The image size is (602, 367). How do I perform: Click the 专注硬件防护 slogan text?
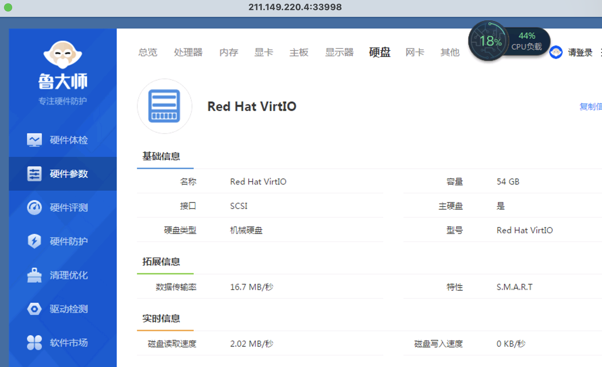[x=63, y=101]
